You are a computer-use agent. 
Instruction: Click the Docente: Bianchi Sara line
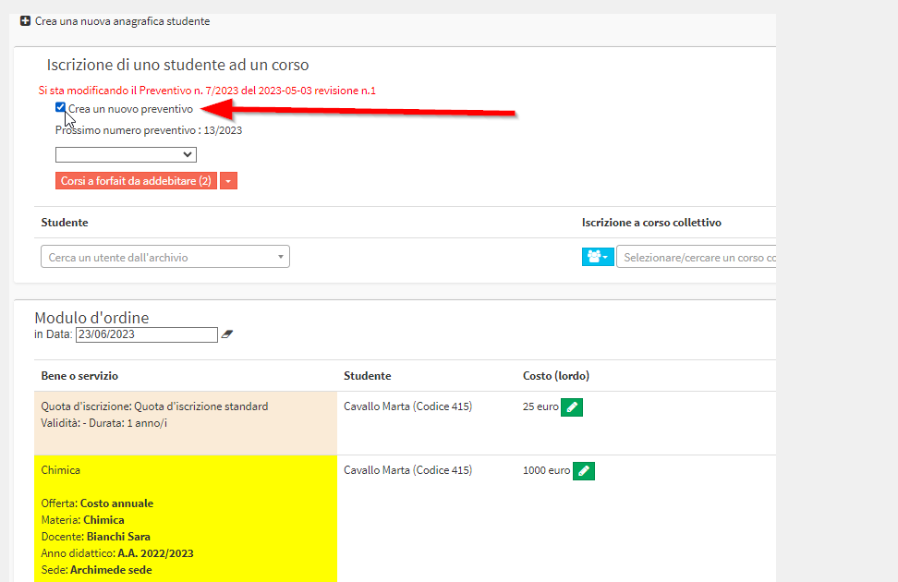click(96, 536)
